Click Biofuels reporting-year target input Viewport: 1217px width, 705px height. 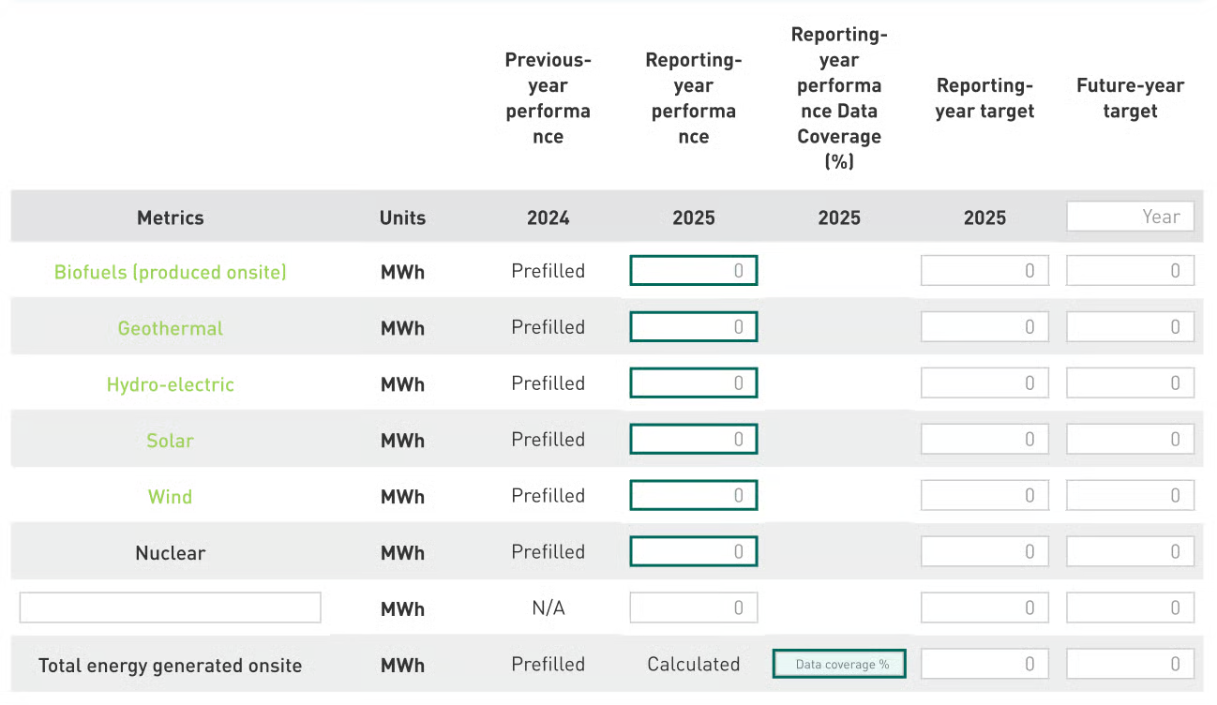click(984, 271)
